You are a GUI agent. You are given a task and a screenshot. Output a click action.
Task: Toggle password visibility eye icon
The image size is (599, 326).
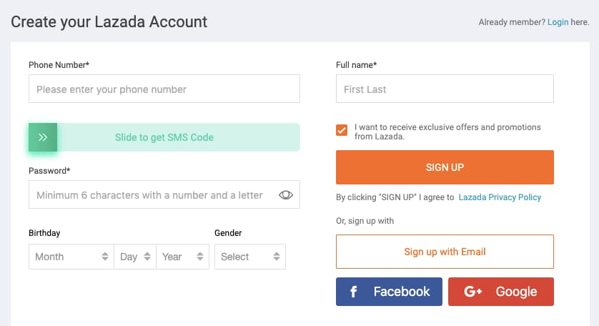(286, 194)
